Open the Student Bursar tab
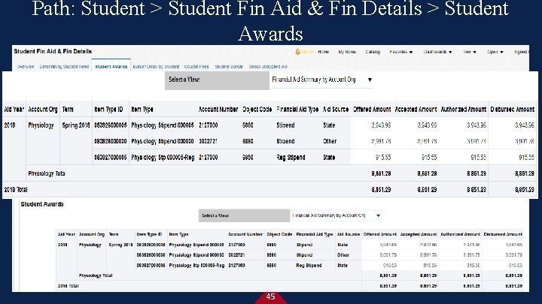 (229, 67)
